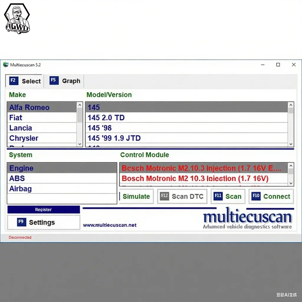Select Alfa Romeo in Make list
The width and height of the screenshot is (302, 302).
point(42,107)
